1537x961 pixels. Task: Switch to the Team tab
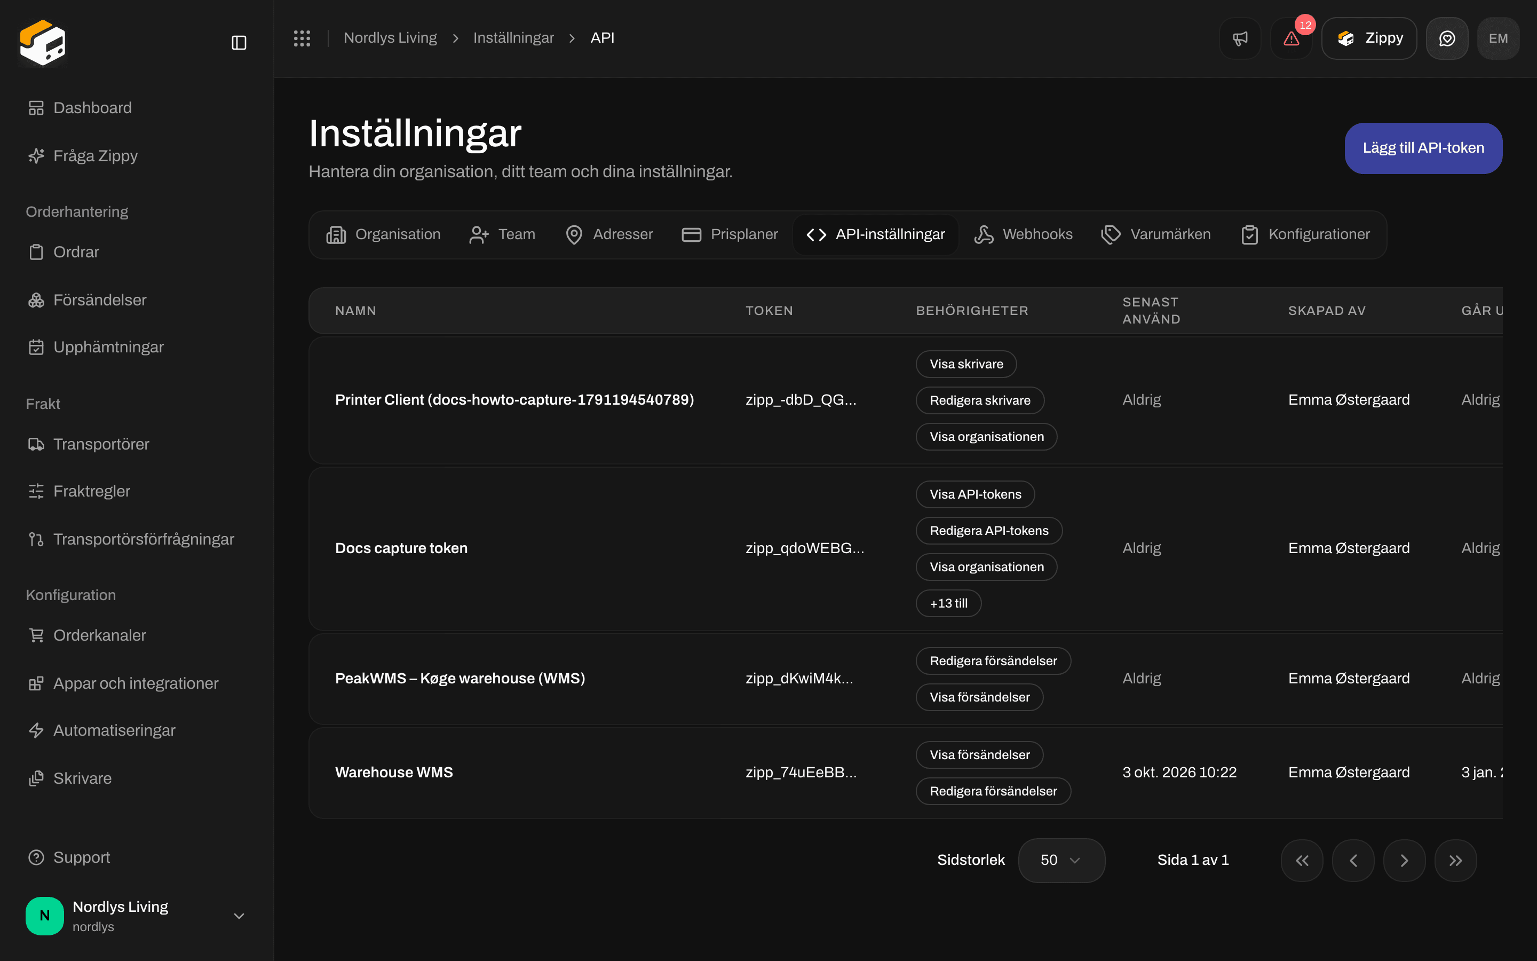pos(502,234)
